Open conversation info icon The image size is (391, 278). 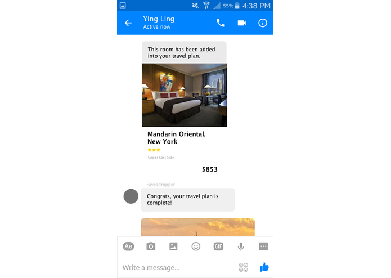click(x=262, y=23)
